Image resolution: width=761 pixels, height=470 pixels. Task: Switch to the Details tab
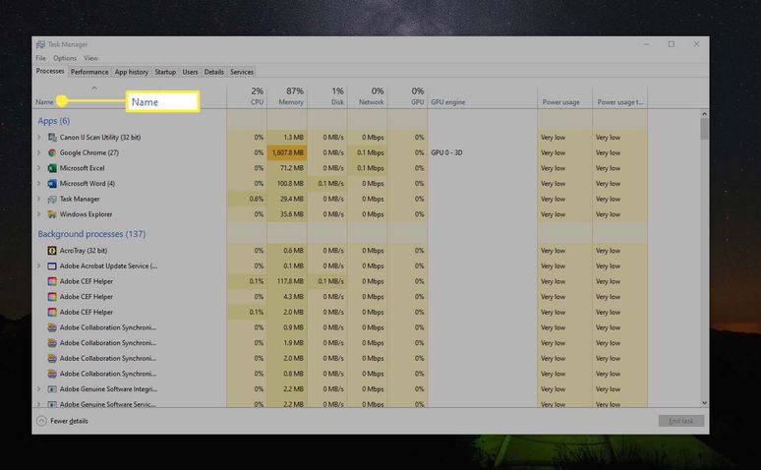214,72
